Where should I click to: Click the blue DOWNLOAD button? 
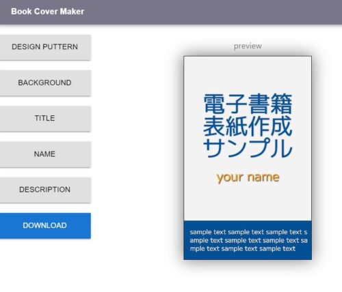(45, 226)
